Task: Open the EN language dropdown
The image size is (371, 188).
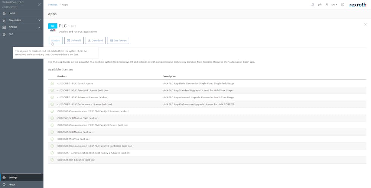Action: [334, 5]
